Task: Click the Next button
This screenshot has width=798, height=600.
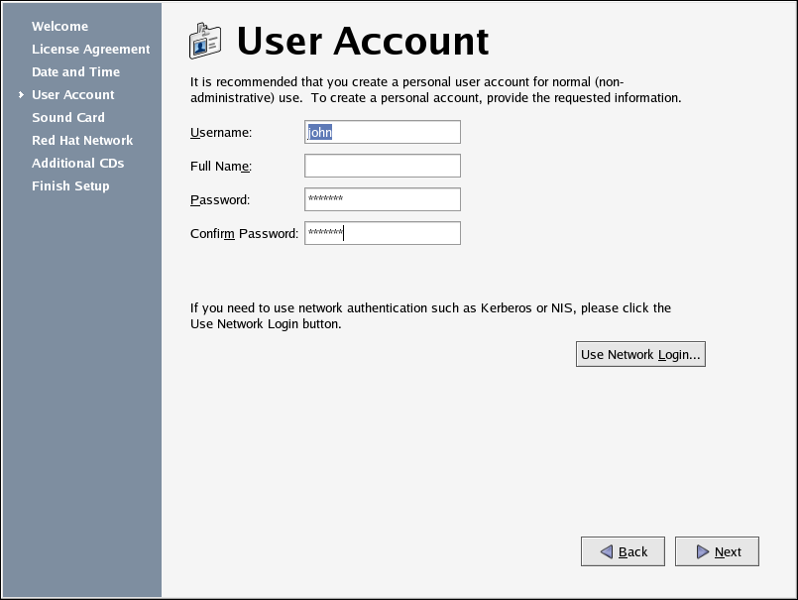Action: tap(717, 551)
